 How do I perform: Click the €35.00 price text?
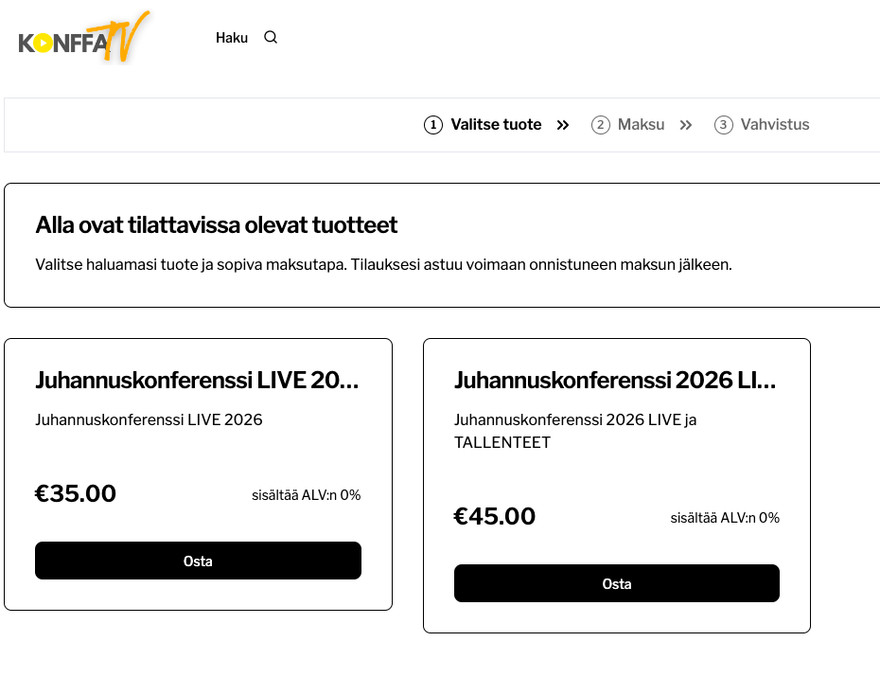(x=75, y=493)
